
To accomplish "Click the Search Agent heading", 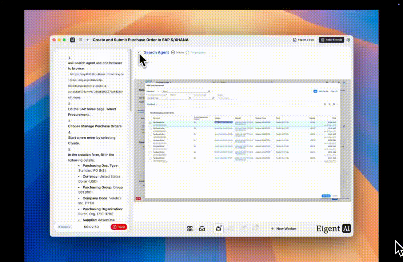I will [156, 52].
